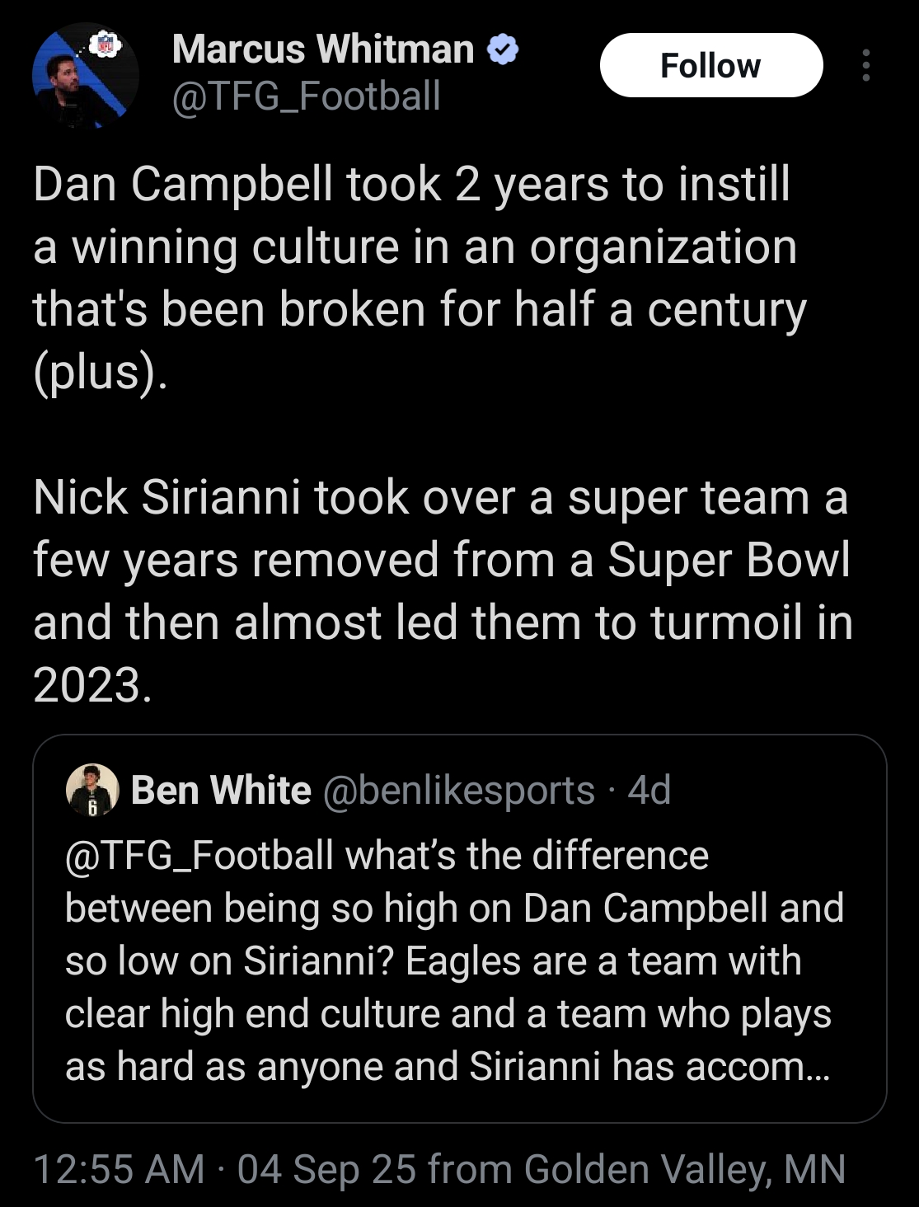Click the 12:55 AM post time
This screenshot has height=1207, width=919.
tap(119, 1169)
